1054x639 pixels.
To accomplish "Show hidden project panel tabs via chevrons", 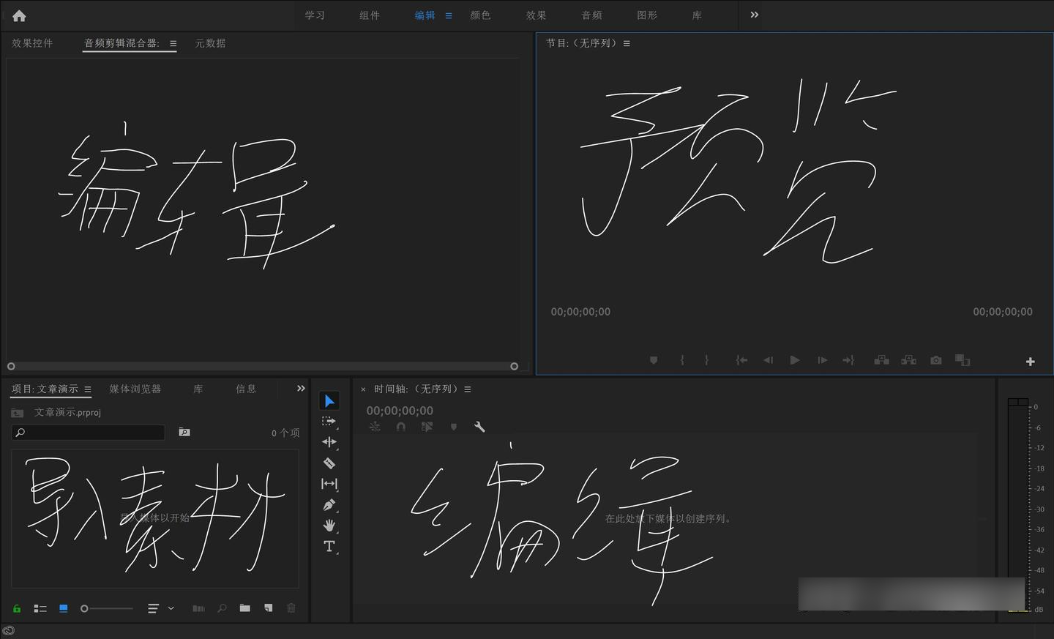I will tap(301, 389).
